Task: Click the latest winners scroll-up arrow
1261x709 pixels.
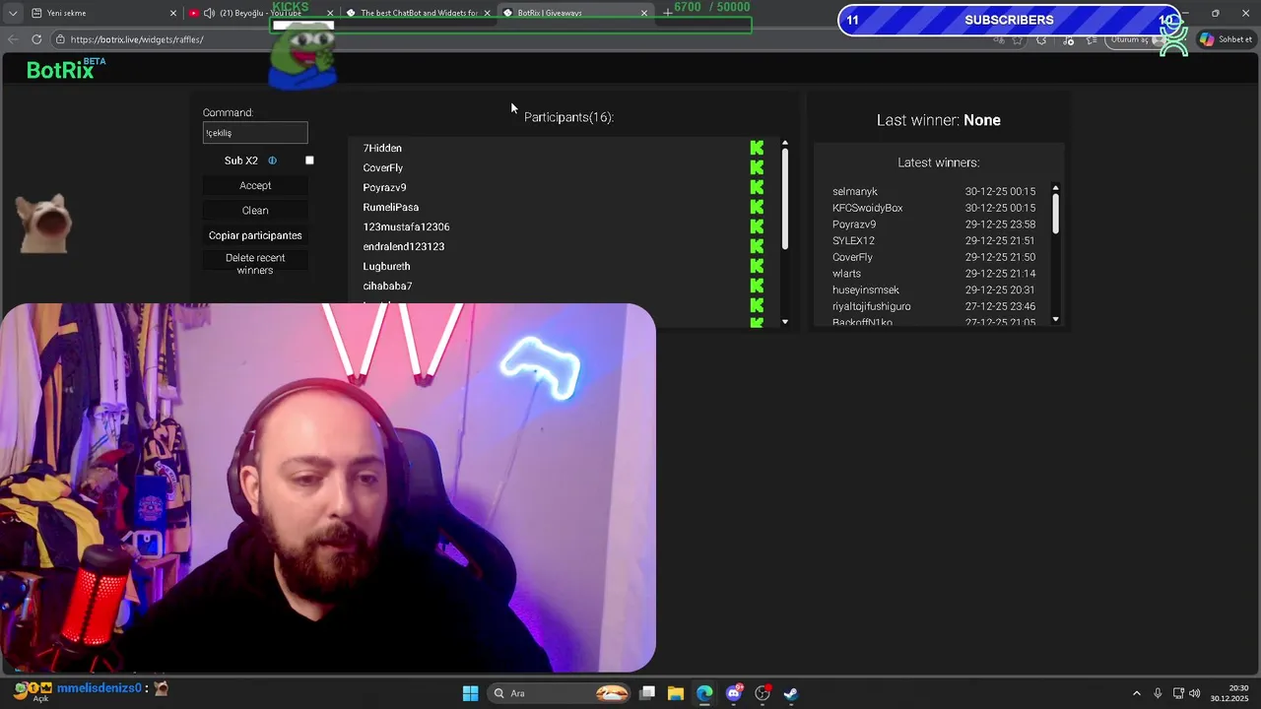Action: (1055, 188)
